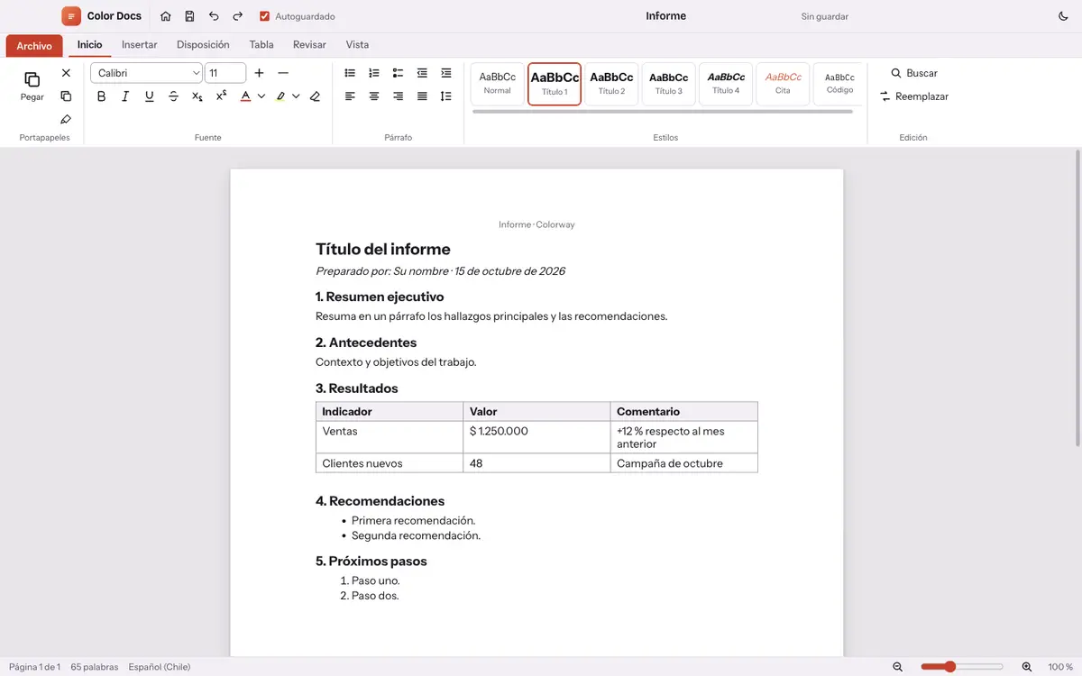Click the zoom in magnifier icon
The image size is (1082, 676).
pos(1027,667)
